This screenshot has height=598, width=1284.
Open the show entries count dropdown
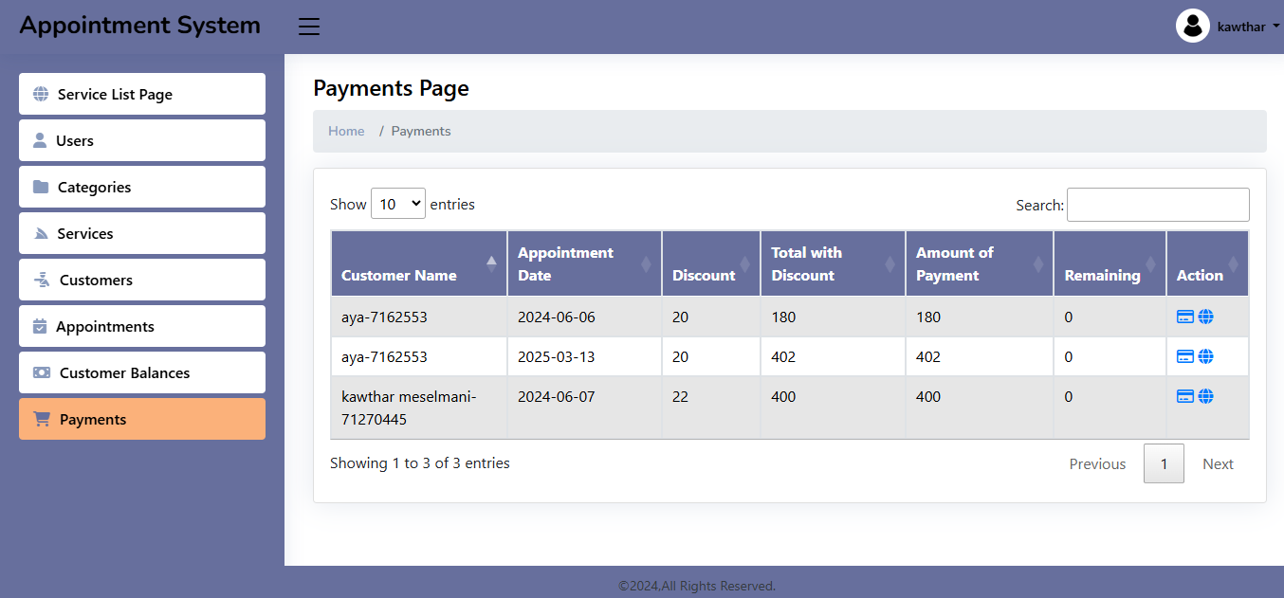[x=397, y=204]
